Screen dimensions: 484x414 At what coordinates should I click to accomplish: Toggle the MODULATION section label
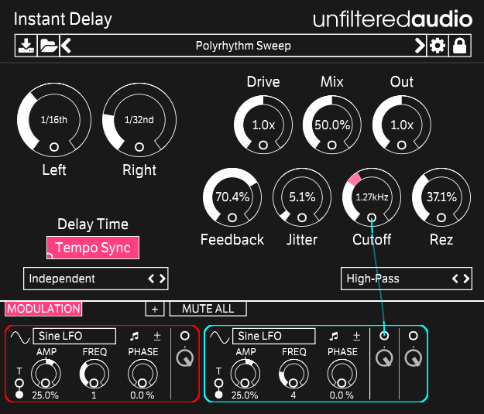click(43, 309)
